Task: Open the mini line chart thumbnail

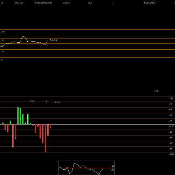Action: [x=86, y=168]
